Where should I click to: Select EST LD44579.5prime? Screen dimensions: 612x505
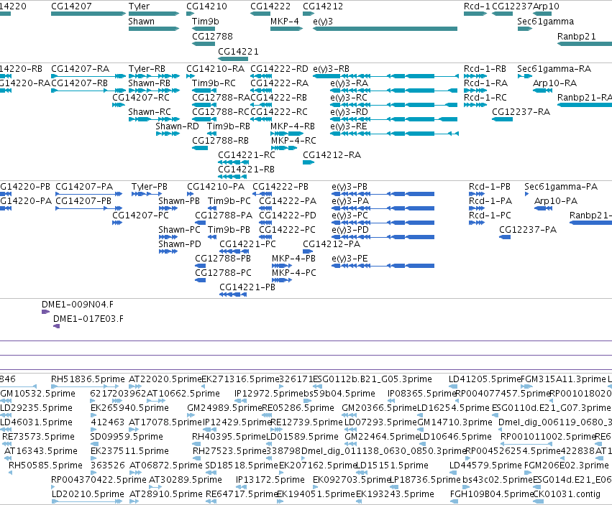click(x=485, y=465)
